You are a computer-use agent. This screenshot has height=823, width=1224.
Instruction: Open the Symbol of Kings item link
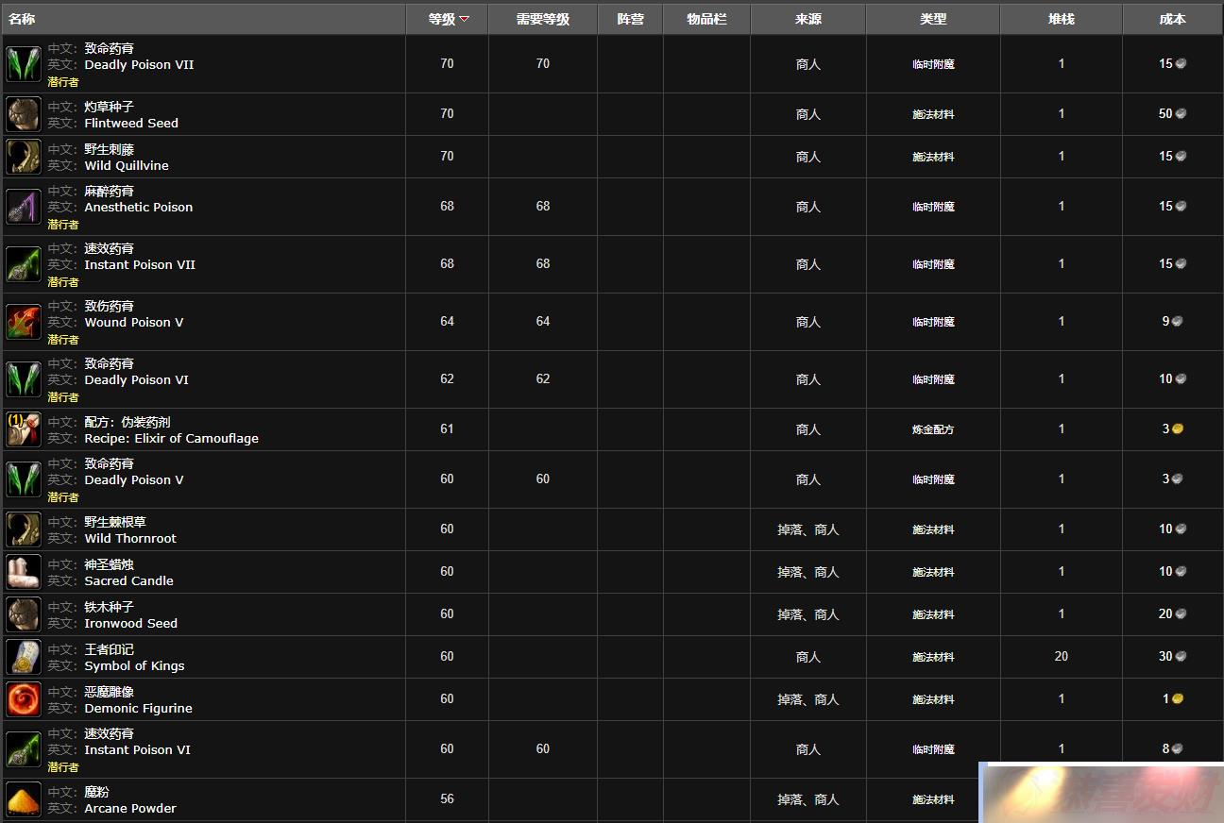click(x=134, y=666)
